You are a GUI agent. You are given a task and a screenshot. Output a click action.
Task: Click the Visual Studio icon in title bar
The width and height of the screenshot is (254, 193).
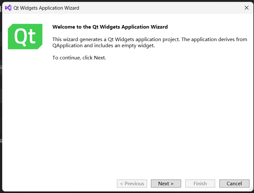pos(8,8)
